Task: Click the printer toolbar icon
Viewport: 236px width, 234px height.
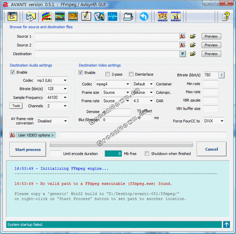Action: pos(128,17)
